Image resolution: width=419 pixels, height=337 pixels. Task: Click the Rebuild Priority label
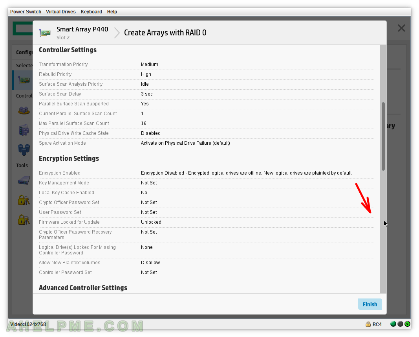55,74
